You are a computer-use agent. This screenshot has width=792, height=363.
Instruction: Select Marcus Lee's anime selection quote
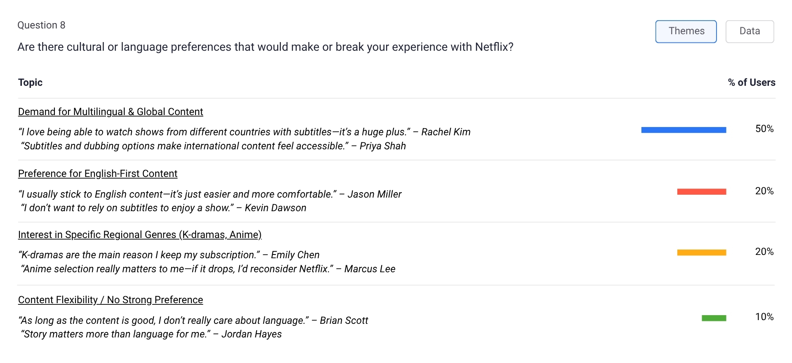coord(208,269)
